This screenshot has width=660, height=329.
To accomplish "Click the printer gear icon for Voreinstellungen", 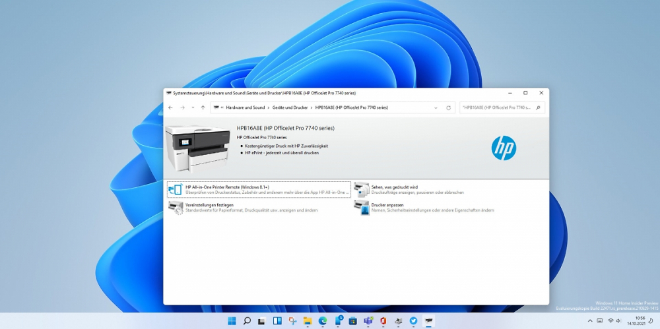I will [x=176, y=208].
